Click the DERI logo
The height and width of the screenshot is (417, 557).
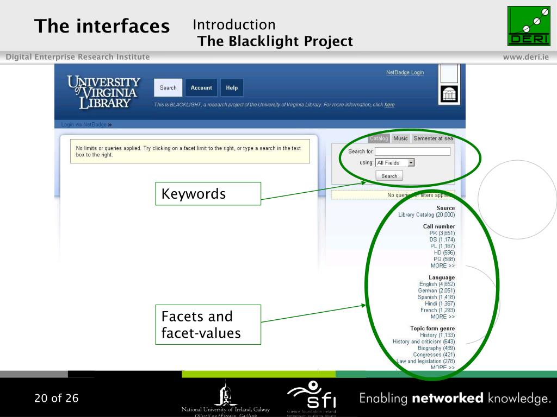pos(529,26)
